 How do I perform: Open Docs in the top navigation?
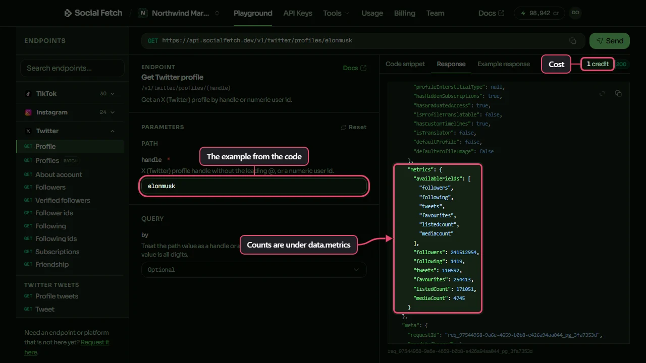tap(491, 13)
